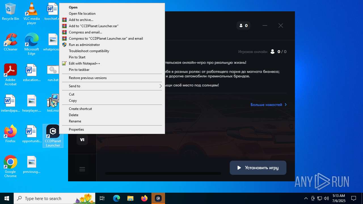Choose Properties in the context menu
Image resolution: width=363 pixels, height=204 pixels.
pyautogui.click(x=112, y=129)
